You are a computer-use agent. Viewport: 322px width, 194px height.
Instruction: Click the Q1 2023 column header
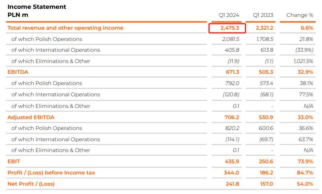(263, 15)
